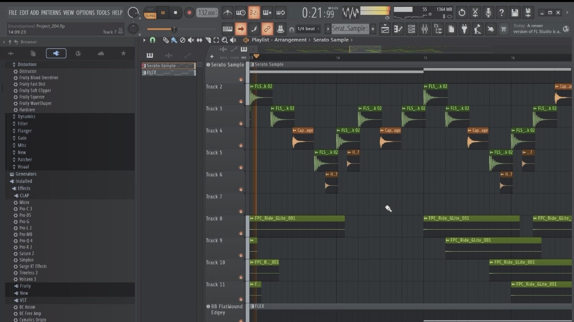The image size is (574, 322).
Task: Open the help question mark icon
Action: point(502,13)
